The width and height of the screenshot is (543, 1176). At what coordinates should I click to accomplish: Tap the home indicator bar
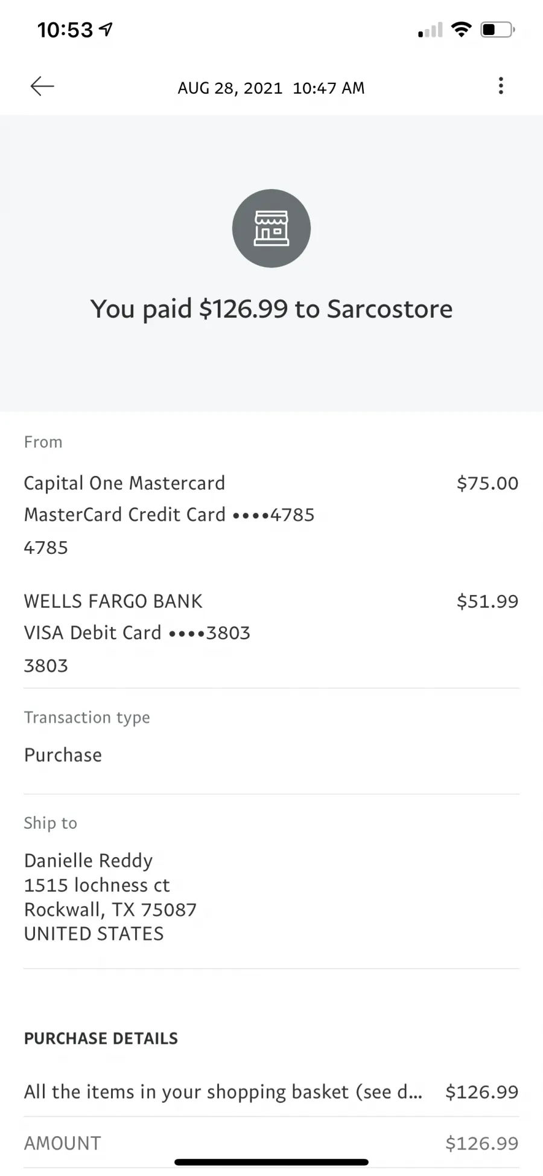[x=271, y=1162]
